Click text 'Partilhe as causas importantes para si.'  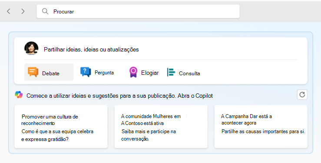point(263,131)
